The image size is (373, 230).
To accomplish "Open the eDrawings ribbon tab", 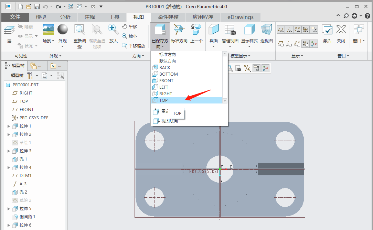I will coord(240,17).
